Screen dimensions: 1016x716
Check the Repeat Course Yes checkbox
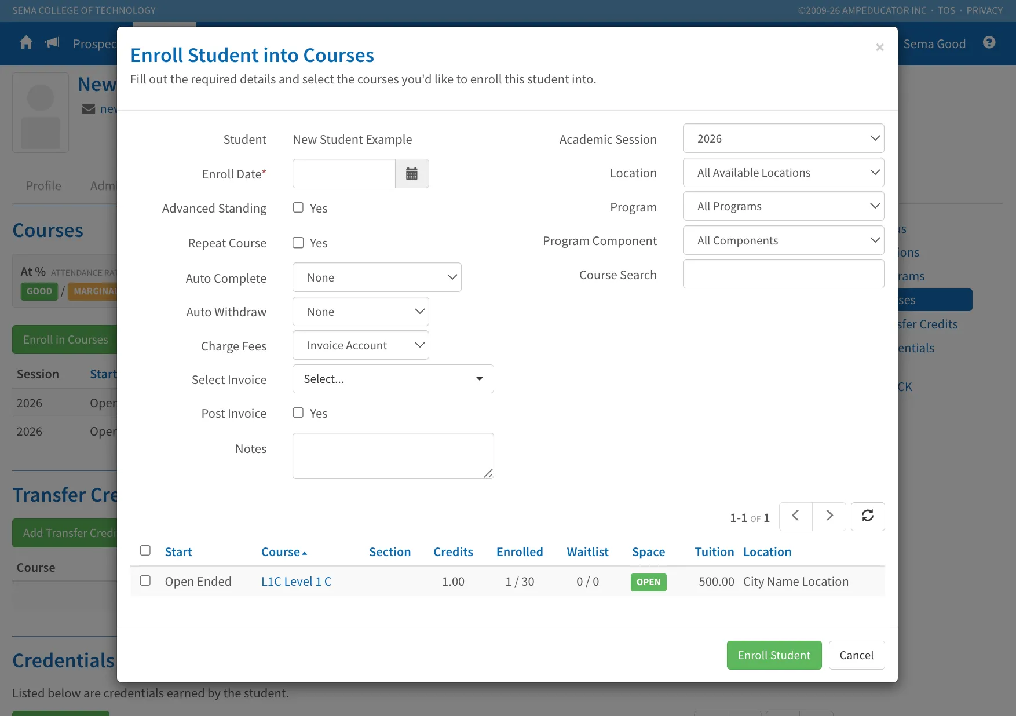pos(298,243)
